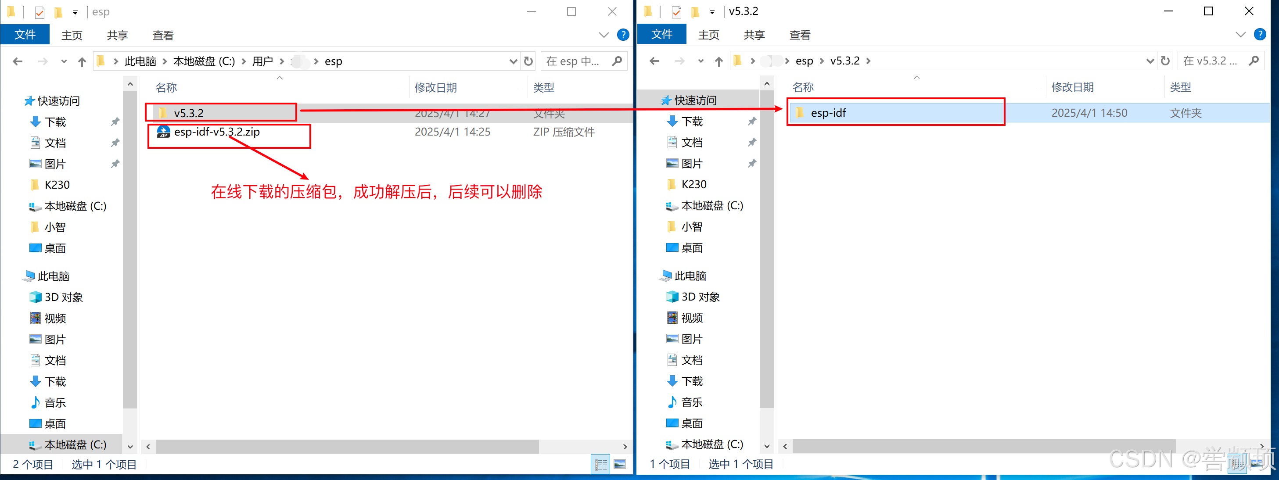
Task: Click the search magnifier icon in v5.3.2 window
Action: 1254,61
